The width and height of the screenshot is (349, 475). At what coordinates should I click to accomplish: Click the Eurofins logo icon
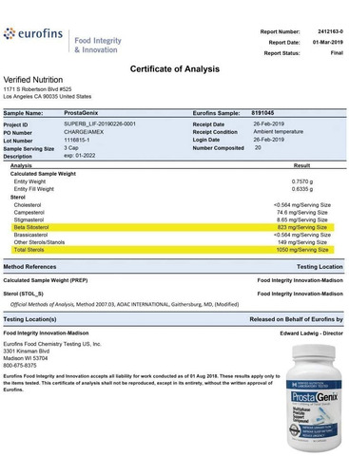[10, 33]
